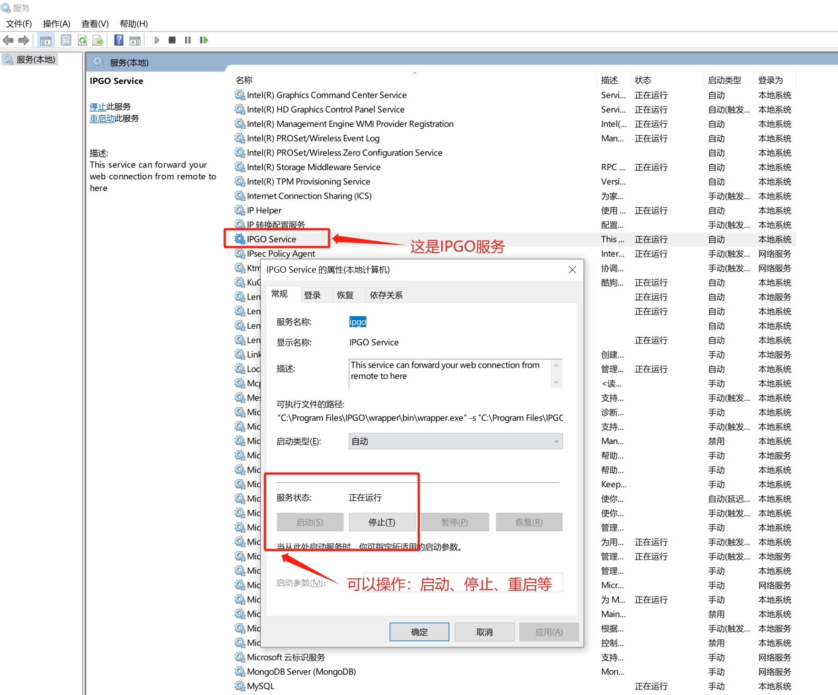Click the Forward arrow in the toolbar
Viewport: 838px width, 695px height.
coord(24,40)
